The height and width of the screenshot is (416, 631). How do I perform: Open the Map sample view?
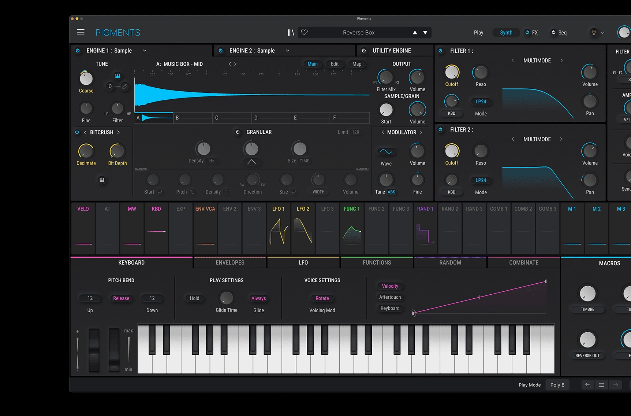[x=357, y=64]
